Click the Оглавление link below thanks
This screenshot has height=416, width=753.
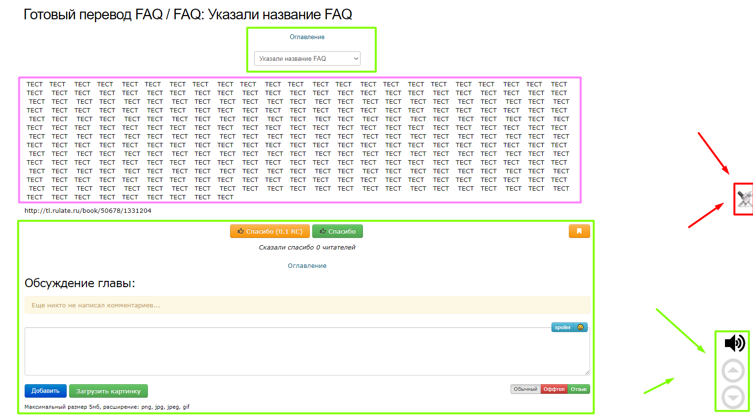coord(307,266)
